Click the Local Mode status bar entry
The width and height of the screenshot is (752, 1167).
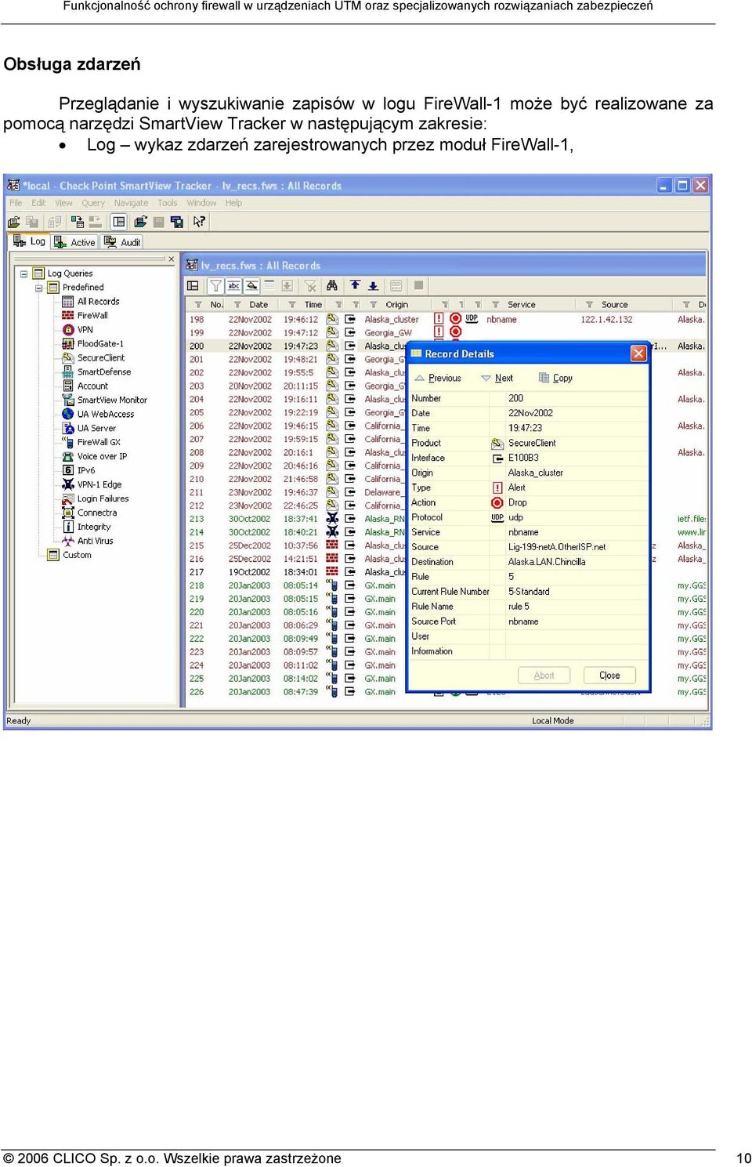(553, 721)
